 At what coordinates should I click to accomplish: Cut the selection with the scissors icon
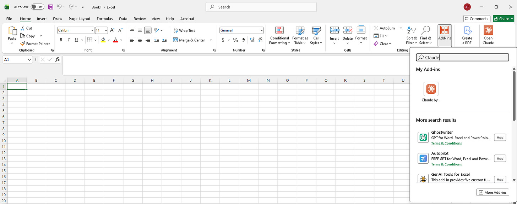tap(23, 28)
